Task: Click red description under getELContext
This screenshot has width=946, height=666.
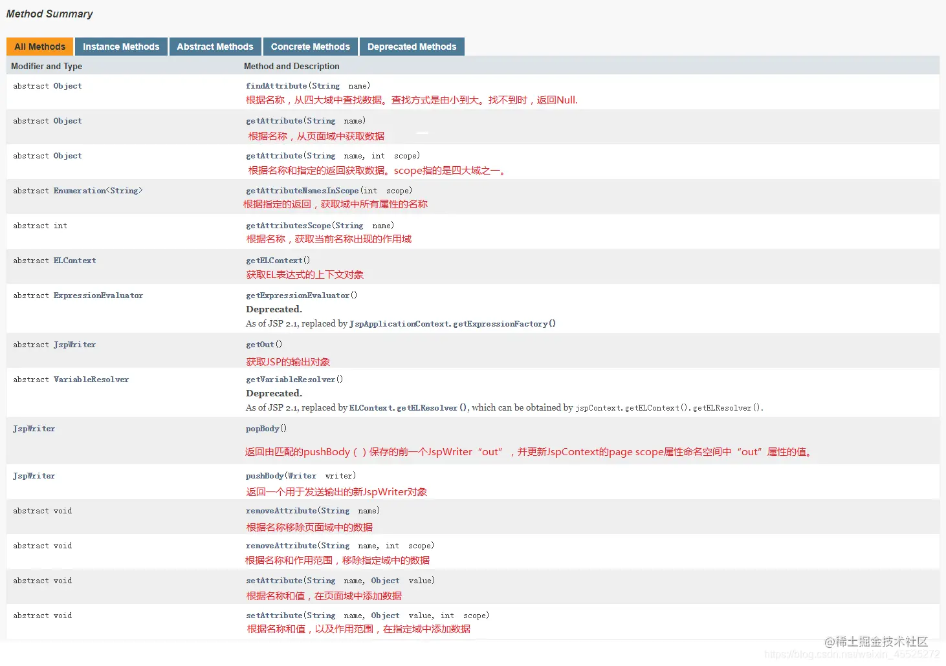Action: pos(305,275)
